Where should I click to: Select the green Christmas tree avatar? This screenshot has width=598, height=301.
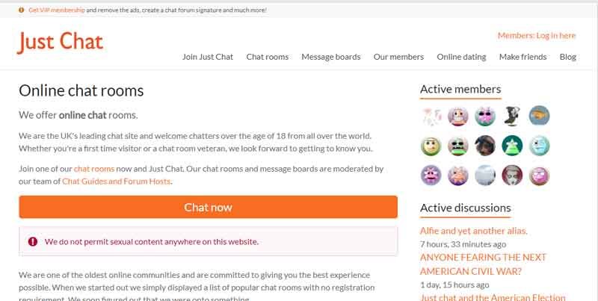[x=512, y=146]
